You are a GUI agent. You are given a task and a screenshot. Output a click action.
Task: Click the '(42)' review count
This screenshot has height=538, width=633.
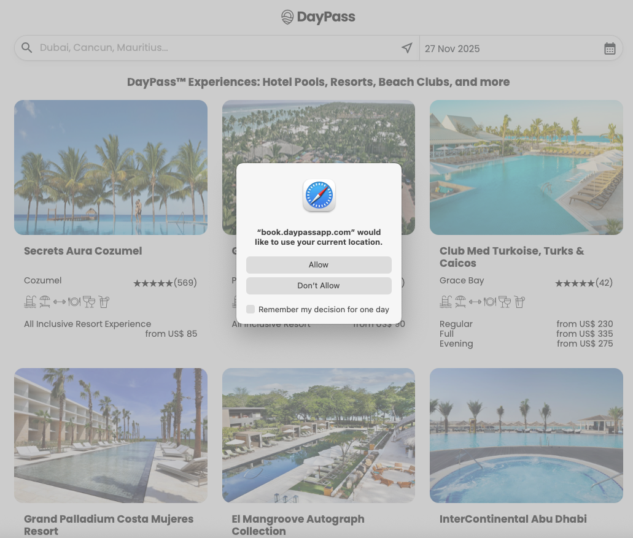coord(604,283)
